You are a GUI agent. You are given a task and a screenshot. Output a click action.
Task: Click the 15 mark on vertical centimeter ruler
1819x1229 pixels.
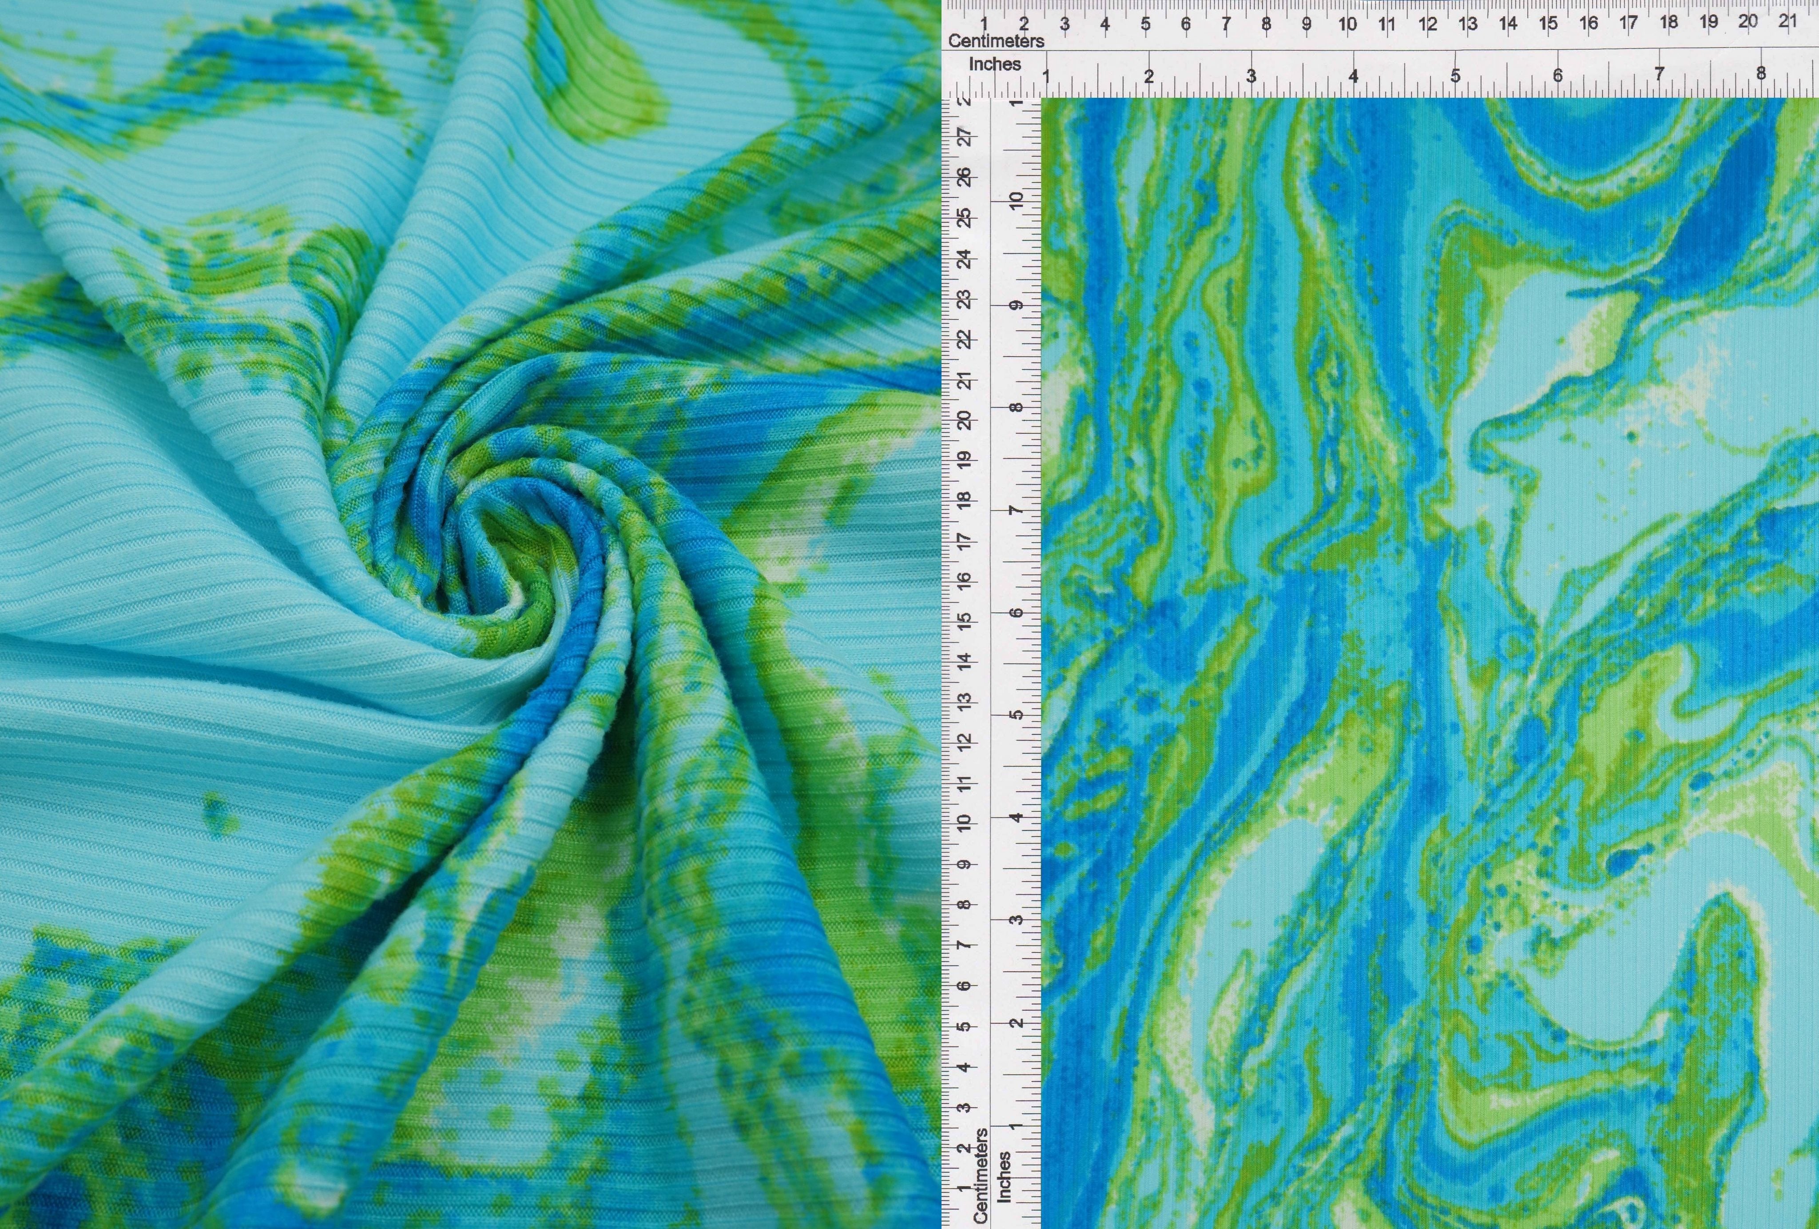[x=965, y=620]
